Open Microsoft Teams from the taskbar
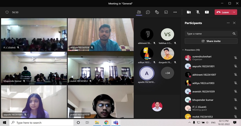The height and width of the screenshot is (126, 241). click(115, 123)
